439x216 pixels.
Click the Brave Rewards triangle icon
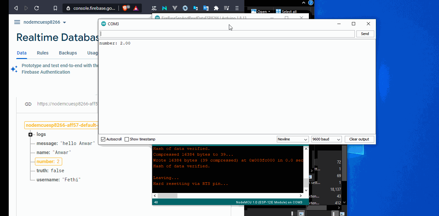136,8
